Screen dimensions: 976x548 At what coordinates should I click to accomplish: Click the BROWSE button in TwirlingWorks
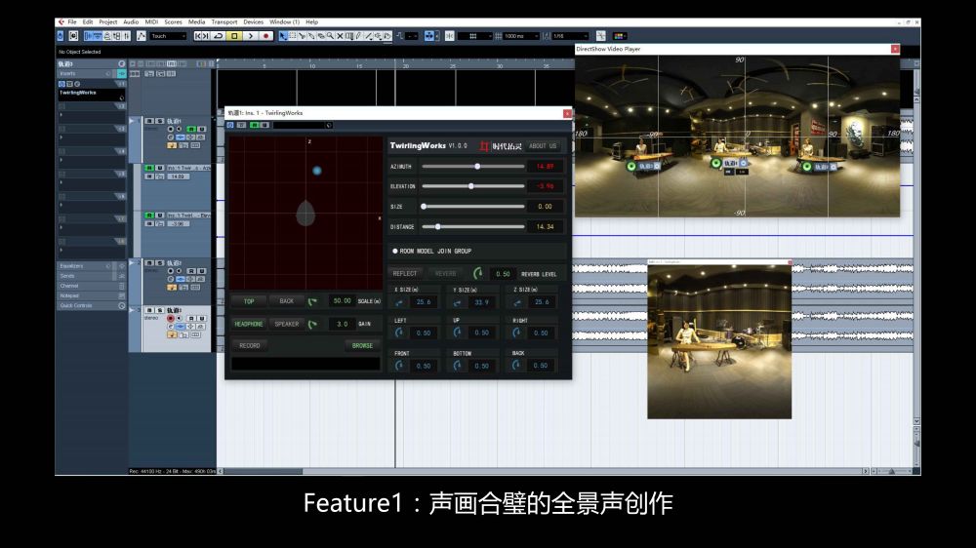coord(362,345)
